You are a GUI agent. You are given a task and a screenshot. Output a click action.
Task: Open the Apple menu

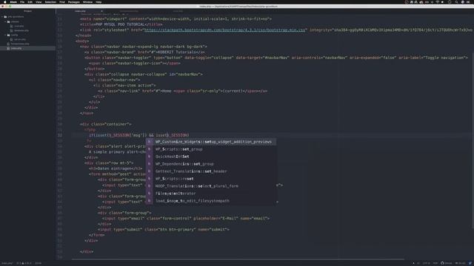point(5,1)
